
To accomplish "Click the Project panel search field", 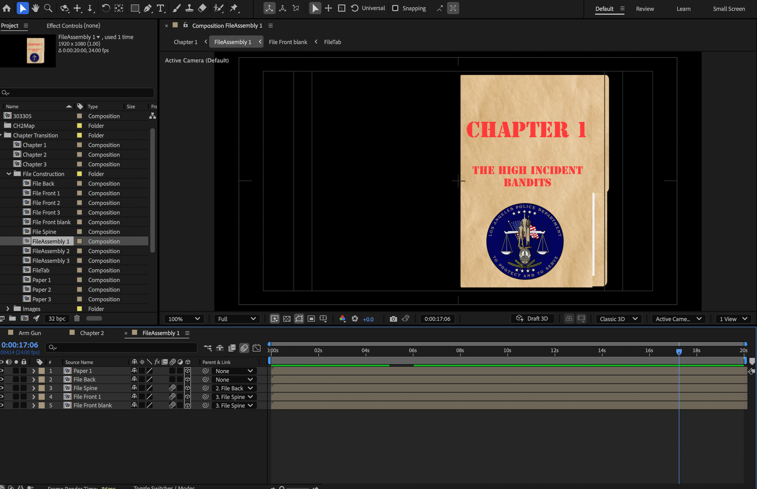I will pos(77,92).
